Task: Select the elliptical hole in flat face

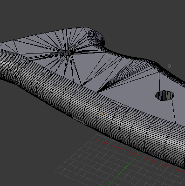Action: click(x=164, y=95)
